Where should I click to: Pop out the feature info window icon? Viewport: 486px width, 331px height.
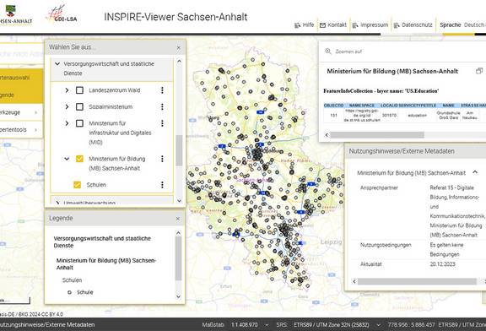coord(479,71)
